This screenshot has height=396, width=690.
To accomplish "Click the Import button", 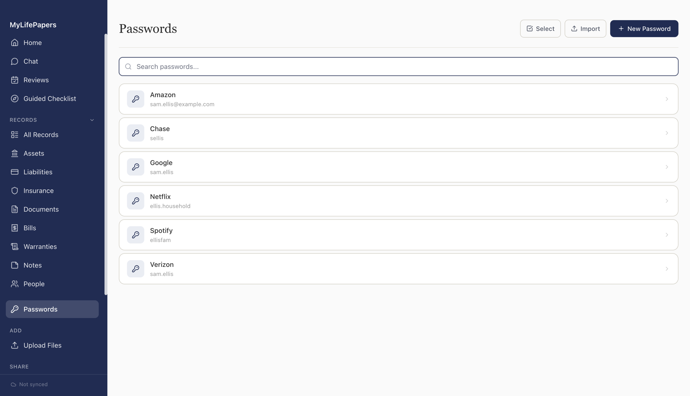I will pyautogui.click(x=585, y=29).
